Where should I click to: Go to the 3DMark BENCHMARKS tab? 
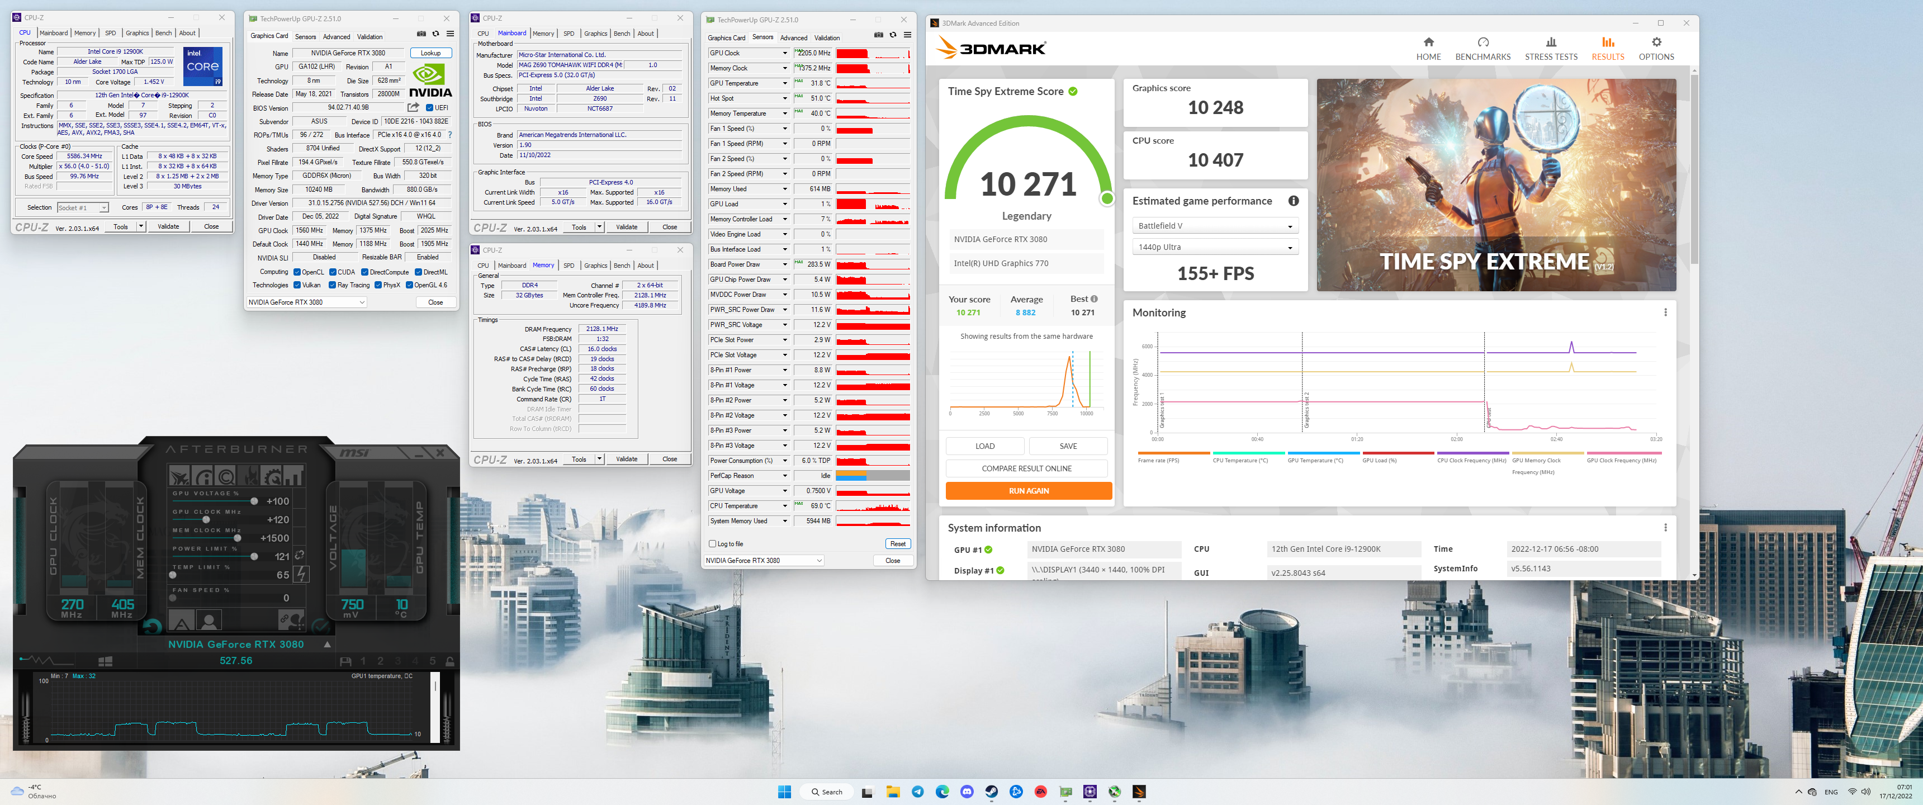pyautogui.click(x=1482, y=49)
